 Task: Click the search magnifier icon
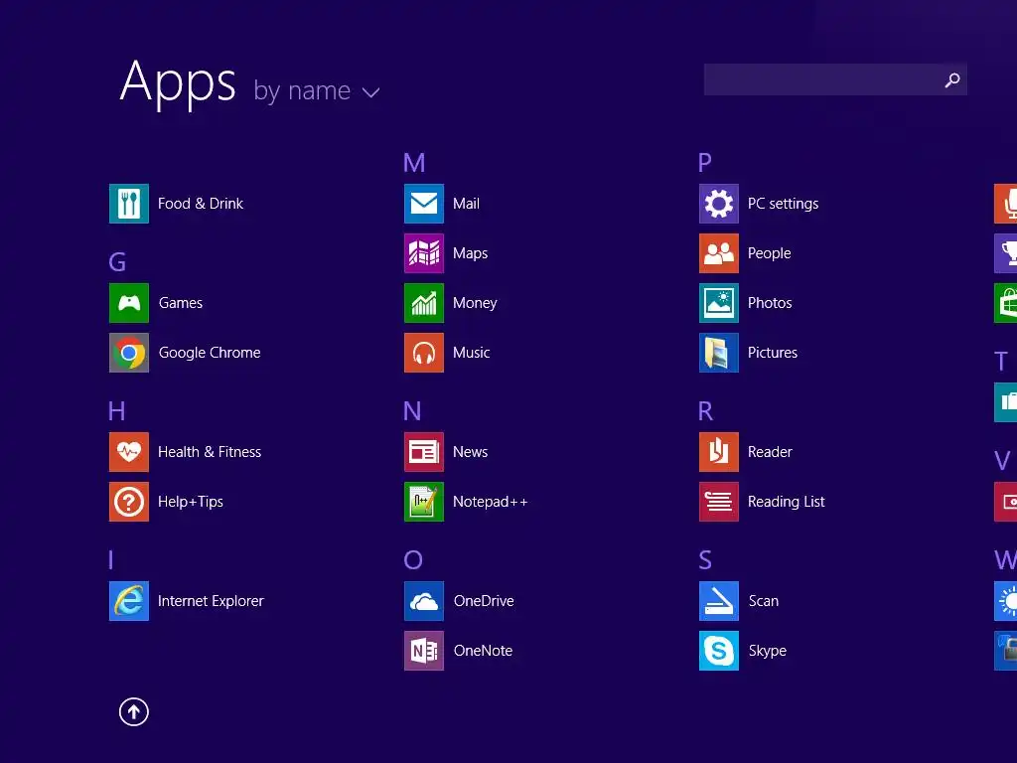952,79
